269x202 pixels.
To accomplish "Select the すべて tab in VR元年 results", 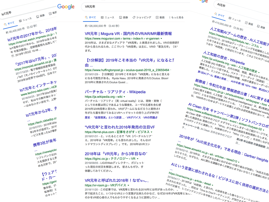I will (x=90, y=17).
